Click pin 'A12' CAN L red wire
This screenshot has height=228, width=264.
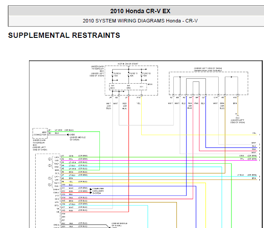pyautogui.click(x=63, y=191)
